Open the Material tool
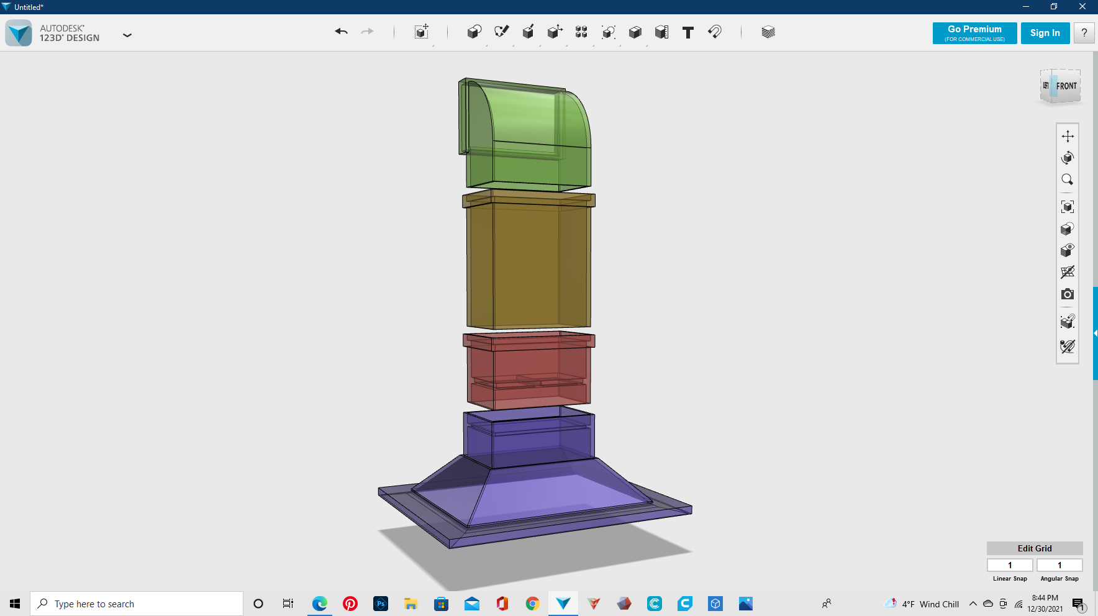The height and width of the screenshot is (616, 1098). click(x=768, y=32)
